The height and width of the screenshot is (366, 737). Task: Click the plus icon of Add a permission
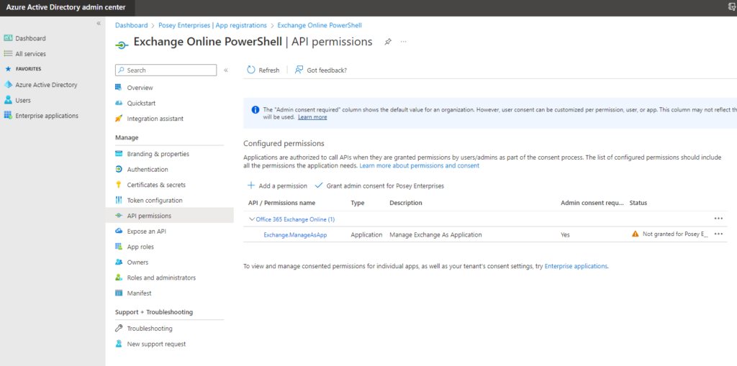251,186
